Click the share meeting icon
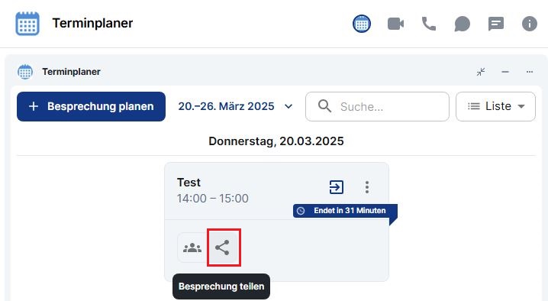The height and width of the screenshot is (301, 548). pos(223,248)
